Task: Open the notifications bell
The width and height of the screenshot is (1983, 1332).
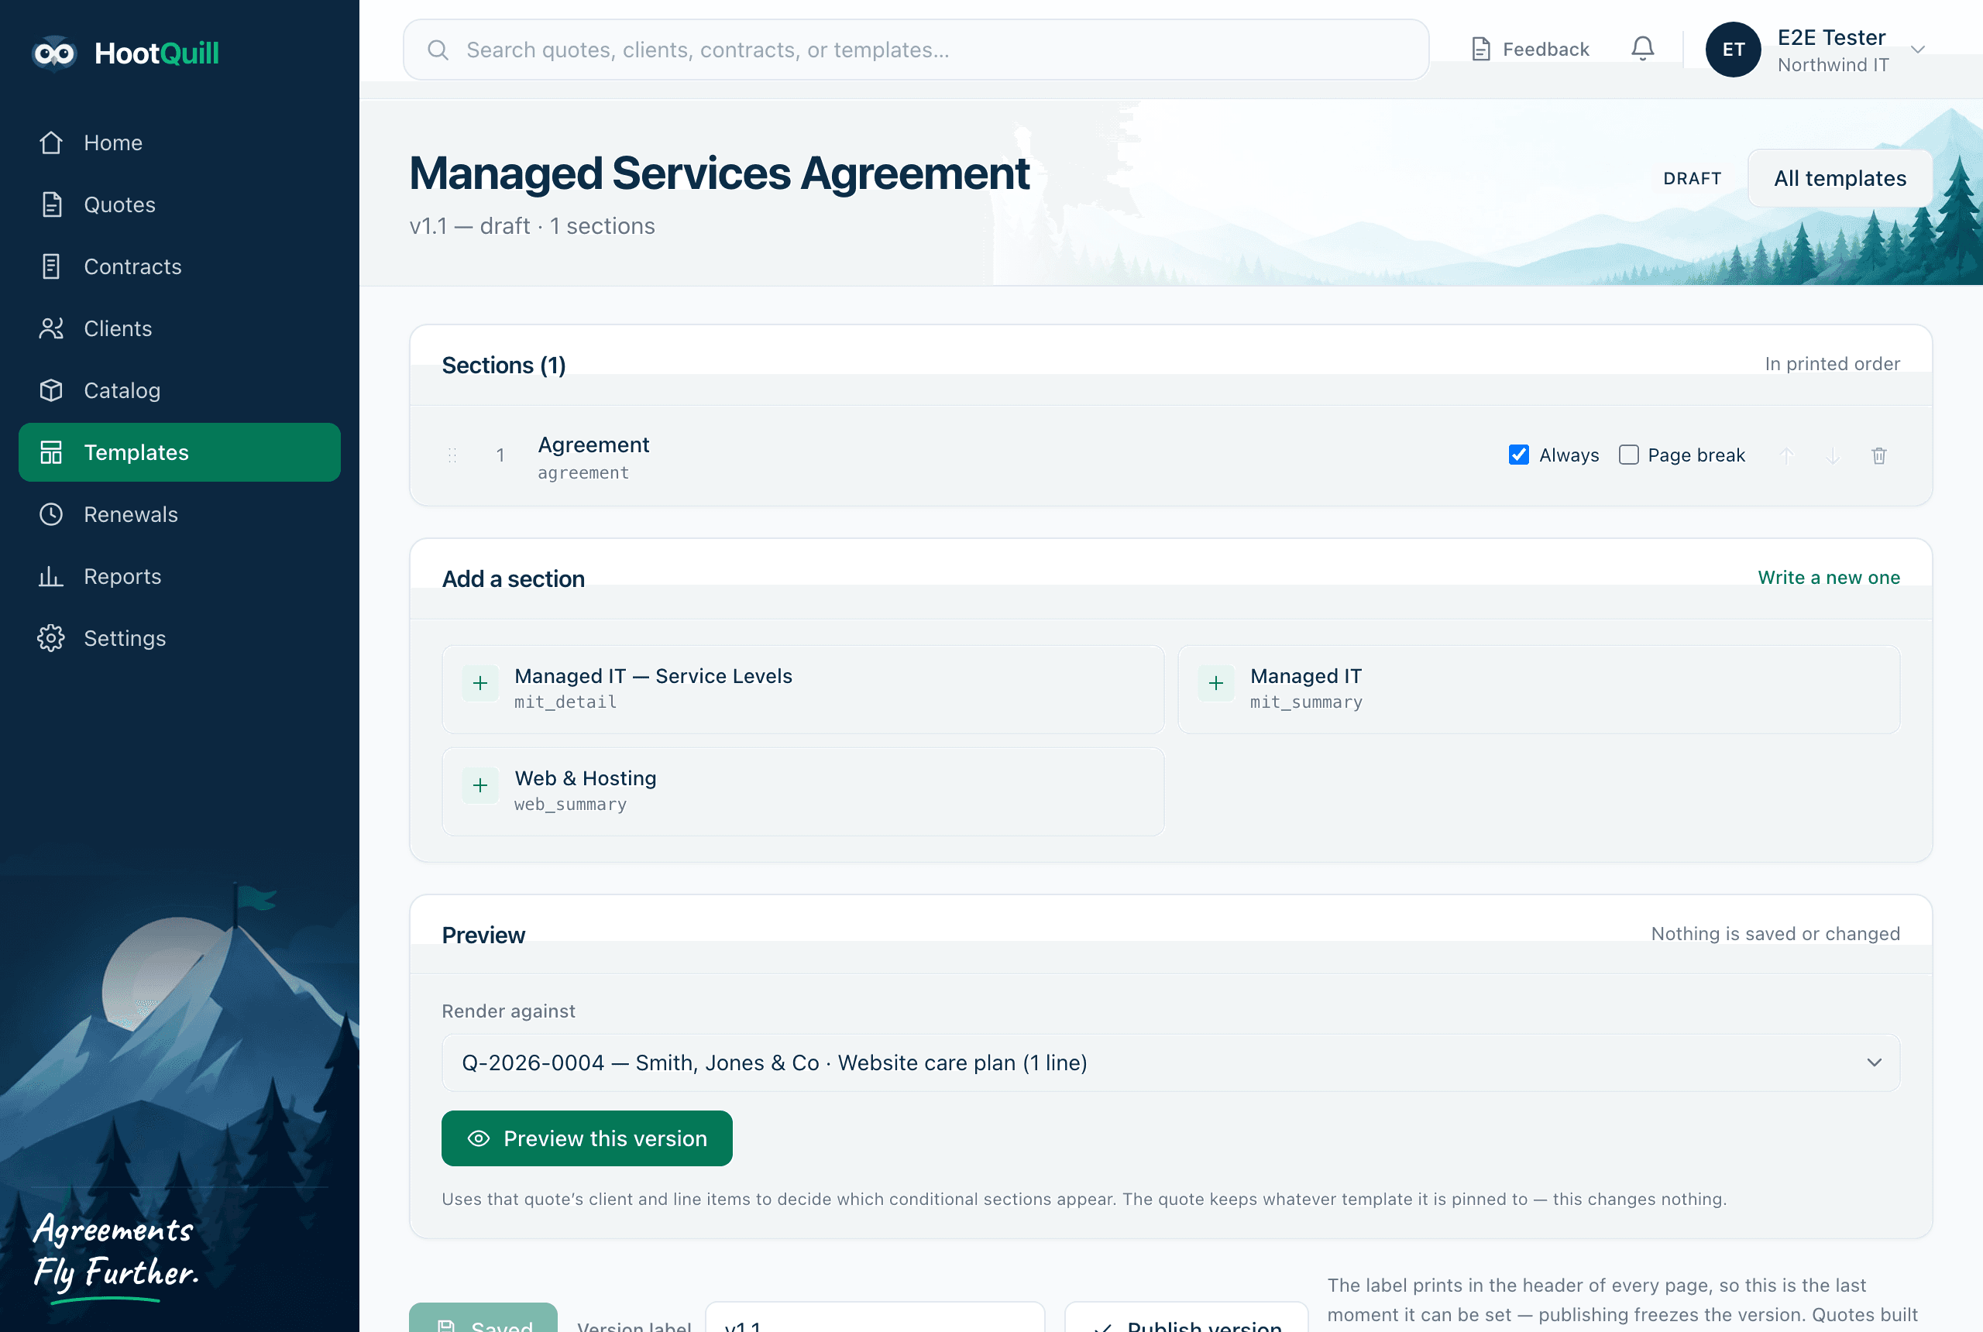Action: (x=1642, y=50)
